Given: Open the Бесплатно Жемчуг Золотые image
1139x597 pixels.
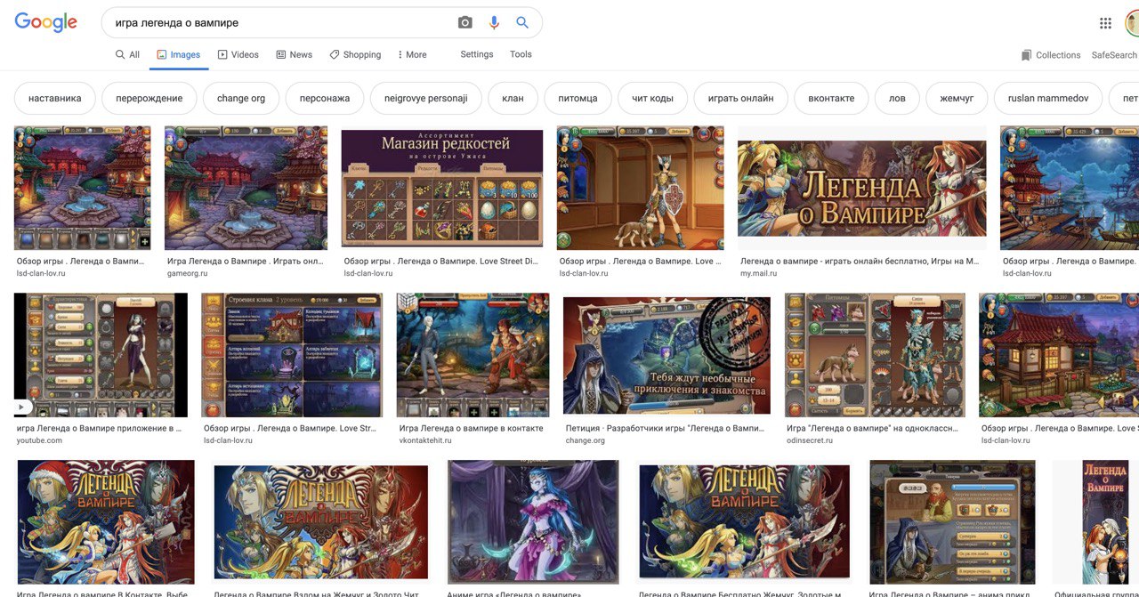Looking at the screenshot, I should click(x=744, y=522).
